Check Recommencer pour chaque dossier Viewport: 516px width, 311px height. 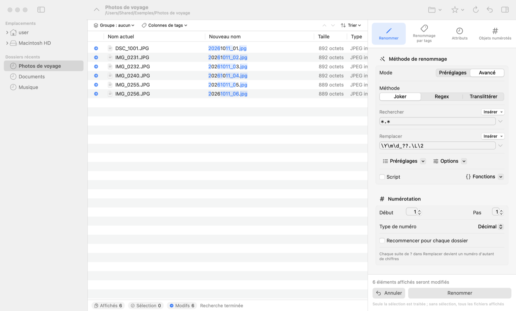(382, 241)
